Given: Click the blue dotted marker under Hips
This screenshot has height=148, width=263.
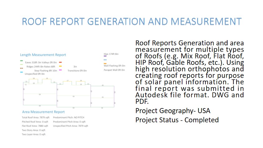Looking at the screenshot, I should tap(105, 59).
